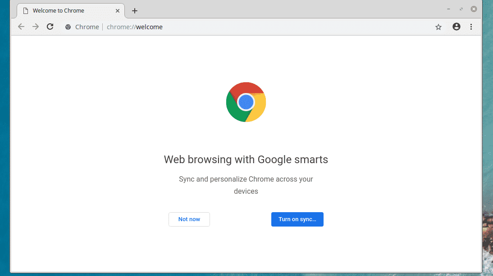Select the Welcome to Chrome tab
The height and width of the screenshot is (276, 493).
tap(71, 11)
